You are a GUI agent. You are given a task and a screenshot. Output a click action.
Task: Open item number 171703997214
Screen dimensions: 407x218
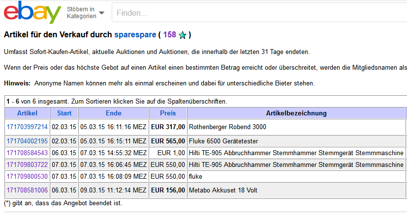(27, 127)
